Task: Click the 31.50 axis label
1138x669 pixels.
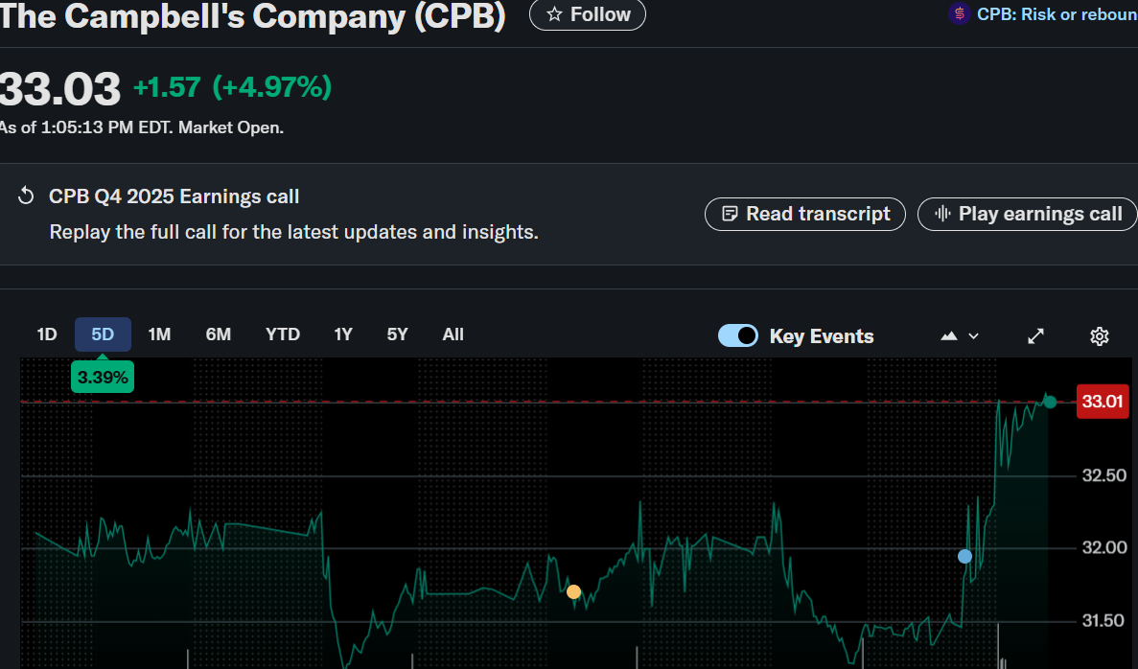Action: (x=1103, y=621)
